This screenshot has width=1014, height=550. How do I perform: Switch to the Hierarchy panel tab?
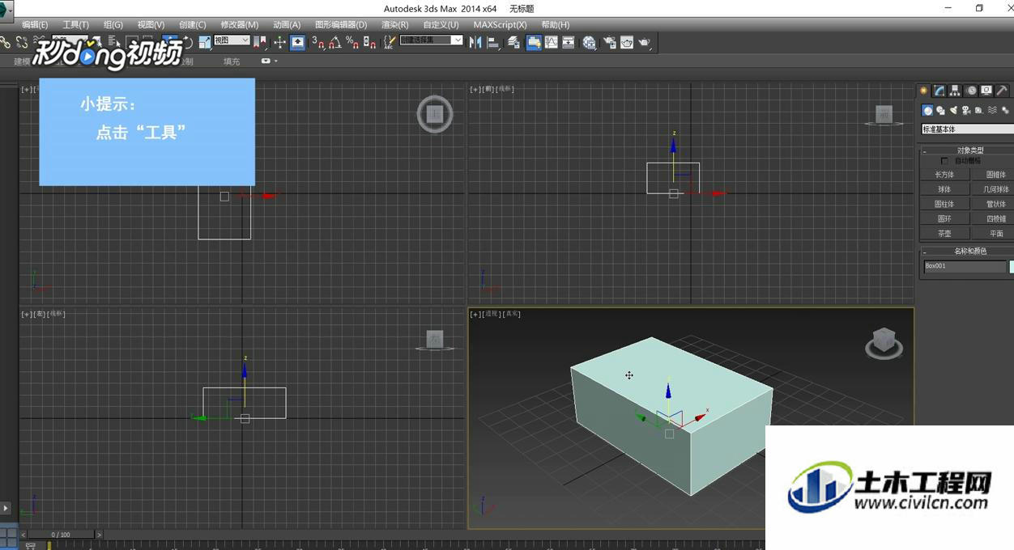coord(956,91)
